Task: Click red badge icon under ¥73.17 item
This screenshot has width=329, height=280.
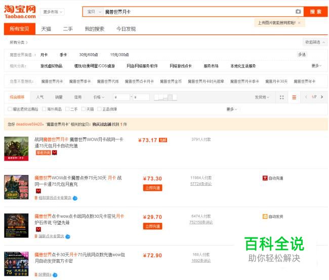Action: point(55,152)
